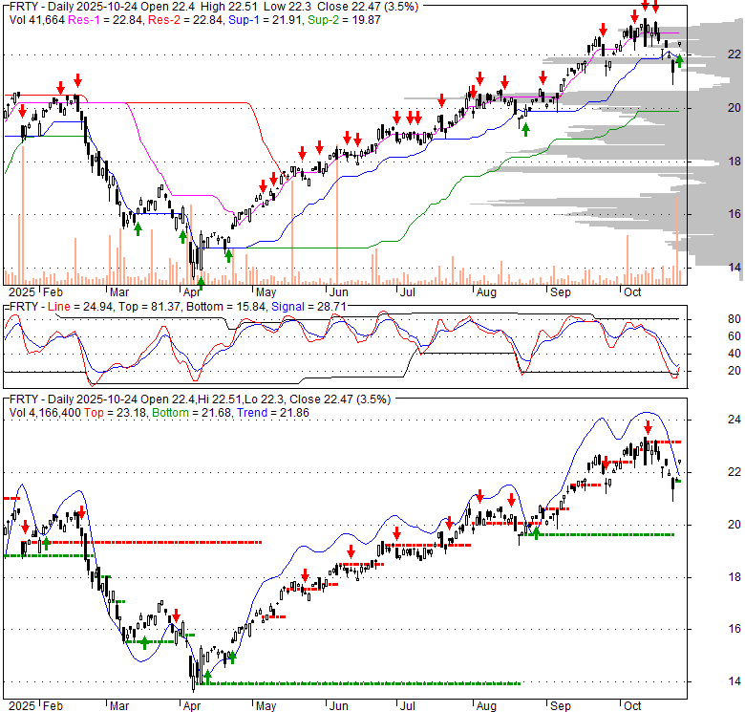Click the 24 price label on the bottom chart axis
The height and width of the screenshot is (712, 745).
pos(734,420)
